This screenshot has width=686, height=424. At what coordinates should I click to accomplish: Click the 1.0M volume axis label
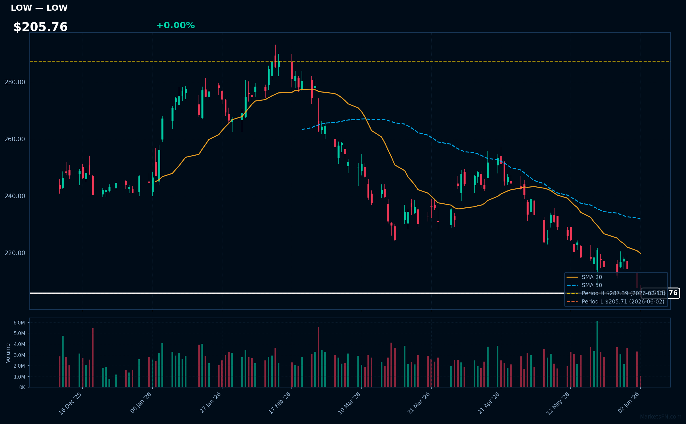point(19,377)
